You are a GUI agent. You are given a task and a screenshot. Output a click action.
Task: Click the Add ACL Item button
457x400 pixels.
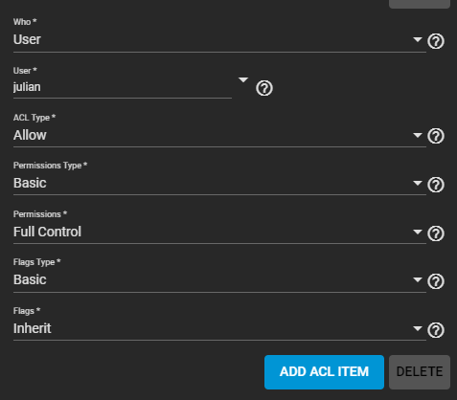(x=324, y=372)
